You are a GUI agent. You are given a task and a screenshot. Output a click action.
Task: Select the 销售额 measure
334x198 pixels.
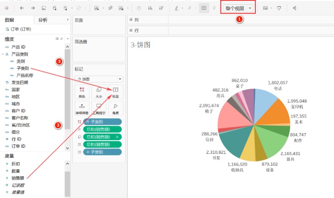click(18, 178)
